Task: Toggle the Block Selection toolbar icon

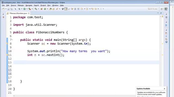Action: (75, 9)
